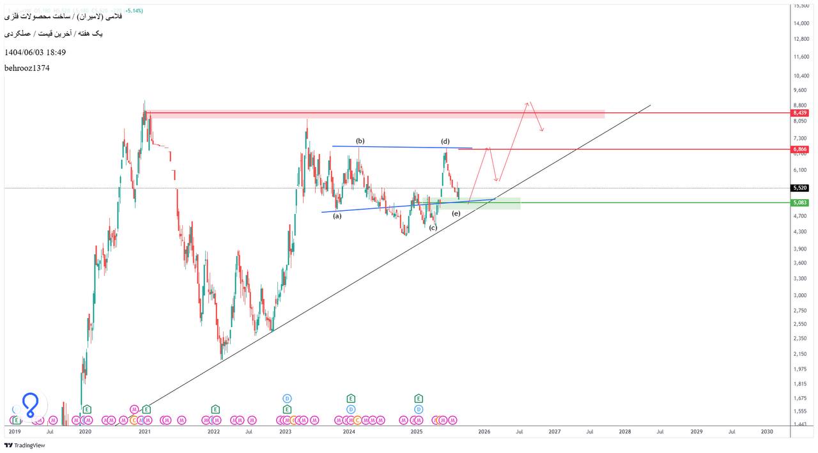818x453 pixels.
Task: Click the pink M marker just before 2023
Action: [x=281, y=420]
